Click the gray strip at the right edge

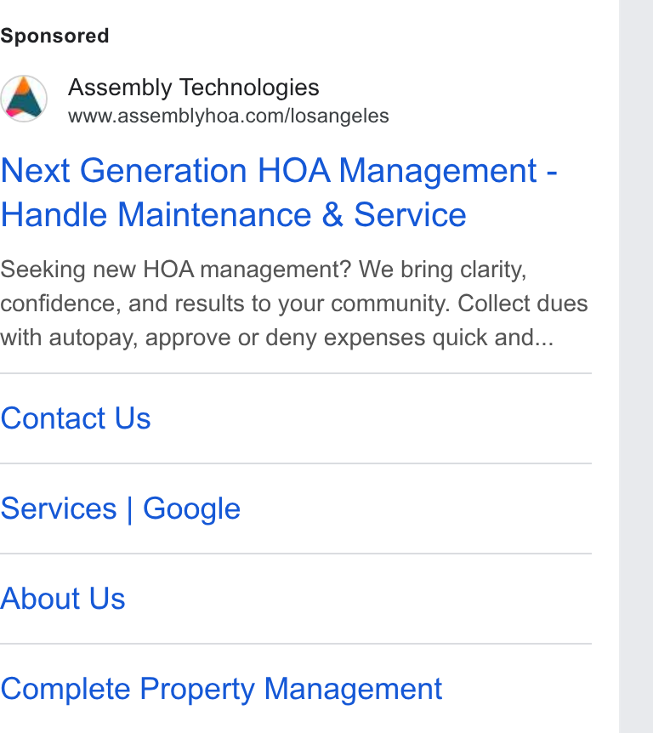(636, 366)
